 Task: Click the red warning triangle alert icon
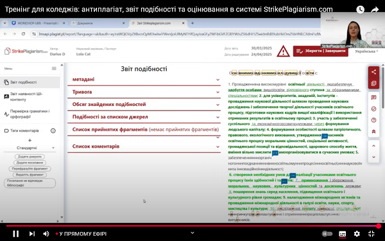click(x=283, y=51)
